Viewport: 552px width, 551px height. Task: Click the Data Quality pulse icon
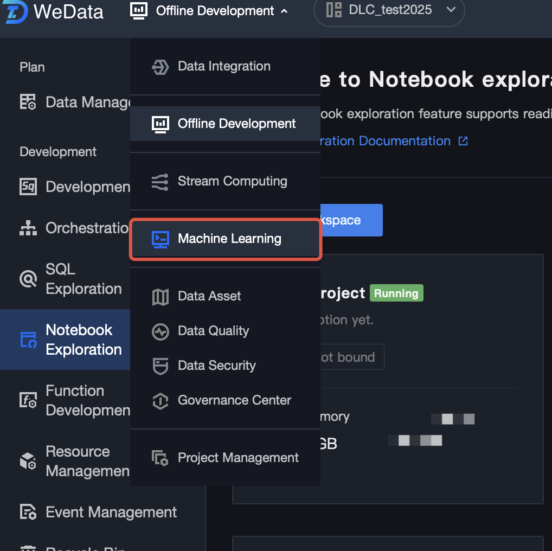click(x=161, y=331)
